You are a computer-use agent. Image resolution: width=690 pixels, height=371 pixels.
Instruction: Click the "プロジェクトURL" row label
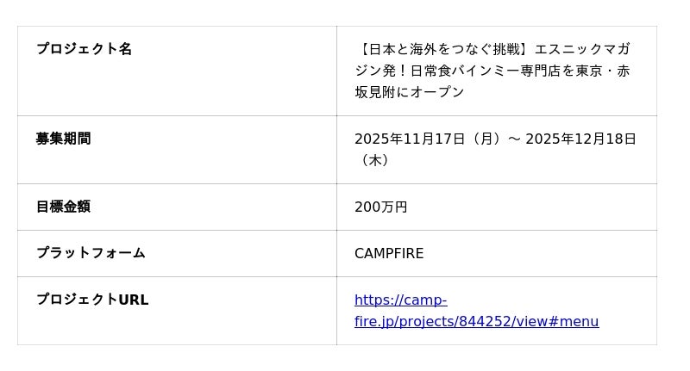[x=92, y=300]
